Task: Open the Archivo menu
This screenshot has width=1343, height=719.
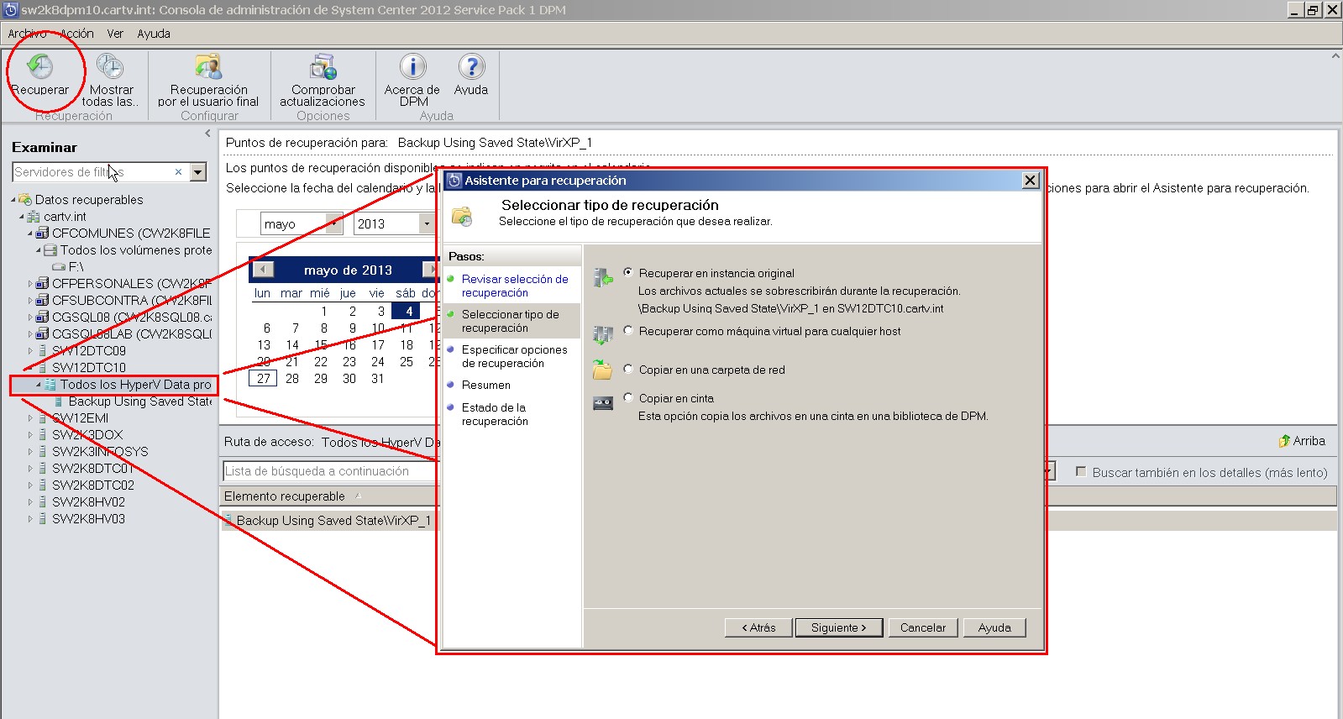Action: [28, 34]
